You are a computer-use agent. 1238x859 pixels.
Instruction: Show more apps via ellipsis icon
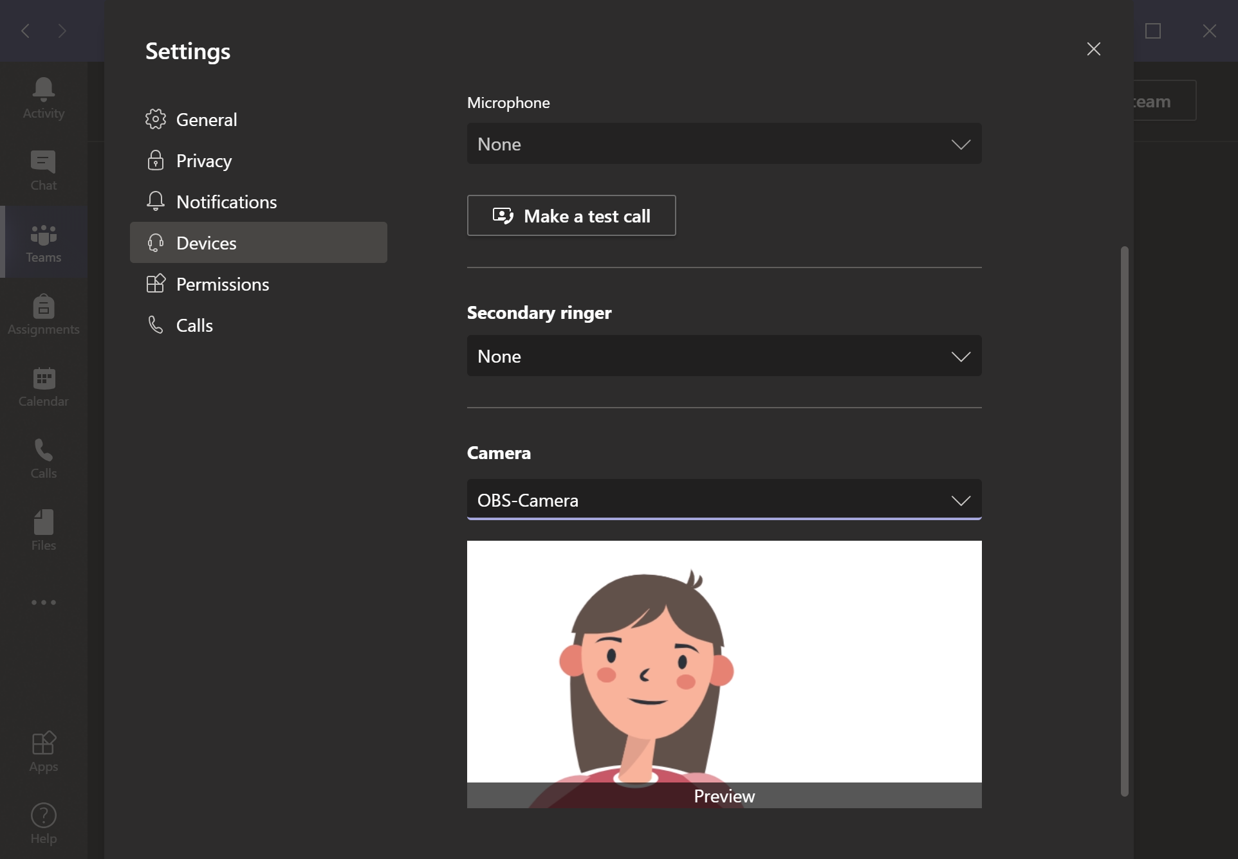[43, 602]
